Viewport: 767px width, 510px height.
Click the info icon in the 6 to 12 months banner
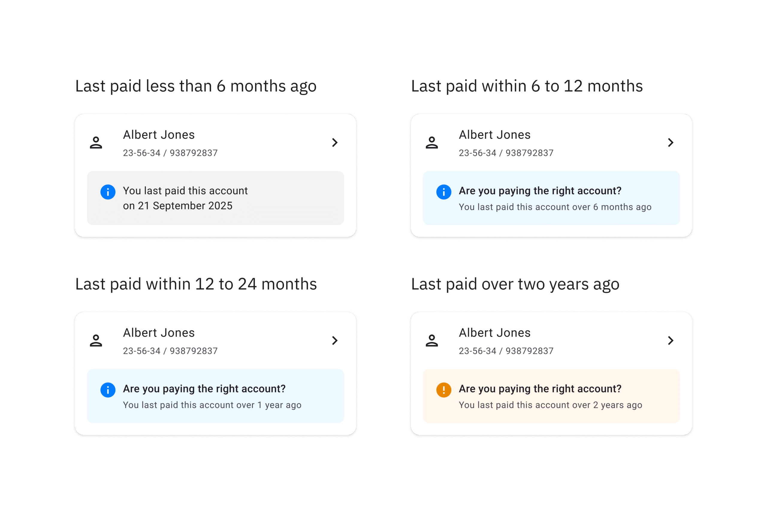pyautogui.click(x=443, y=192)
